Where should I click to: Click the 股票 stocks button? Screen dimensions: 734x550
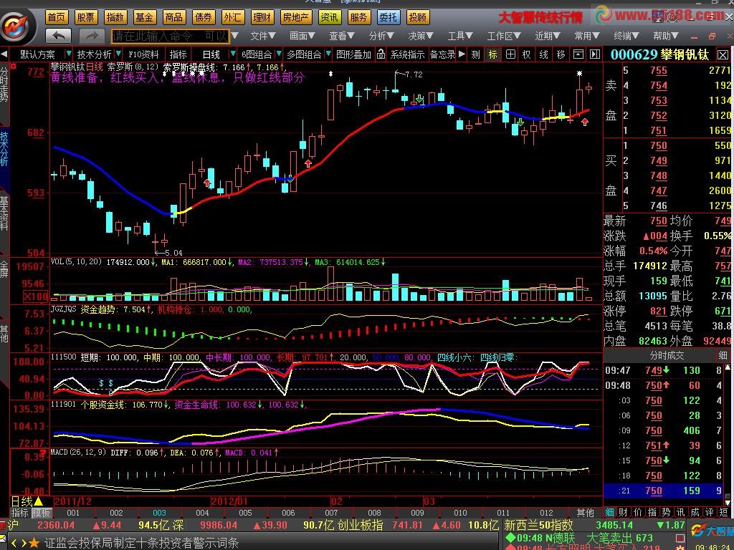click(x=86, y=17)
